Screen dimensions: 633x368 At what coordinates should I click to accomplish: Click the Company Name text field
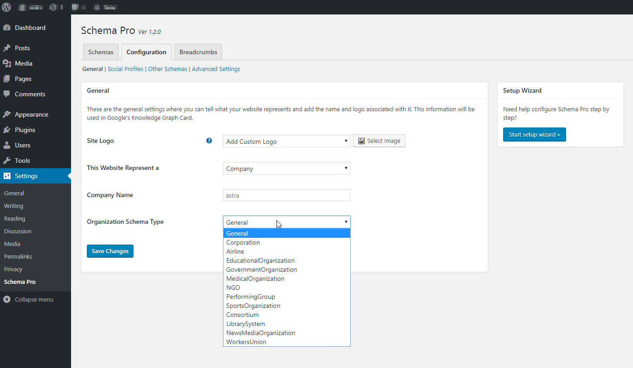click(286, 195)
